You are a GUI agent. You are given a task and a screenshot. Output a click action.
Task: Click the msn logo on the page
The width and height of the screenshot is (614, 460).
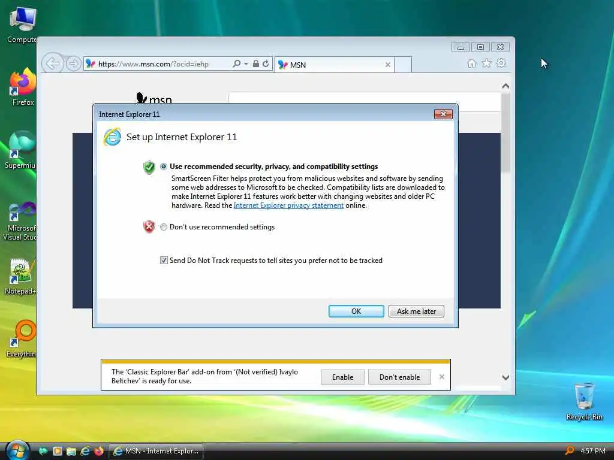tap(154, 98)
